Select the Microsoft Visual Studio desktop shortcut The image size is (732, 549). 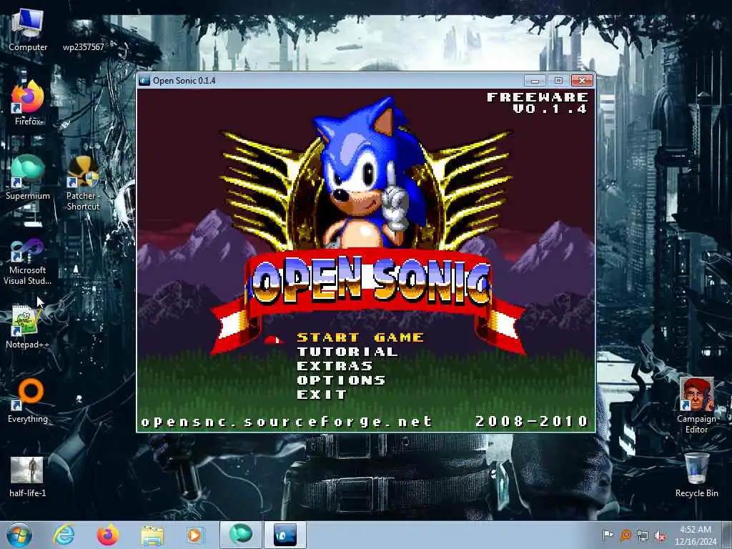(x=28, y=262)
